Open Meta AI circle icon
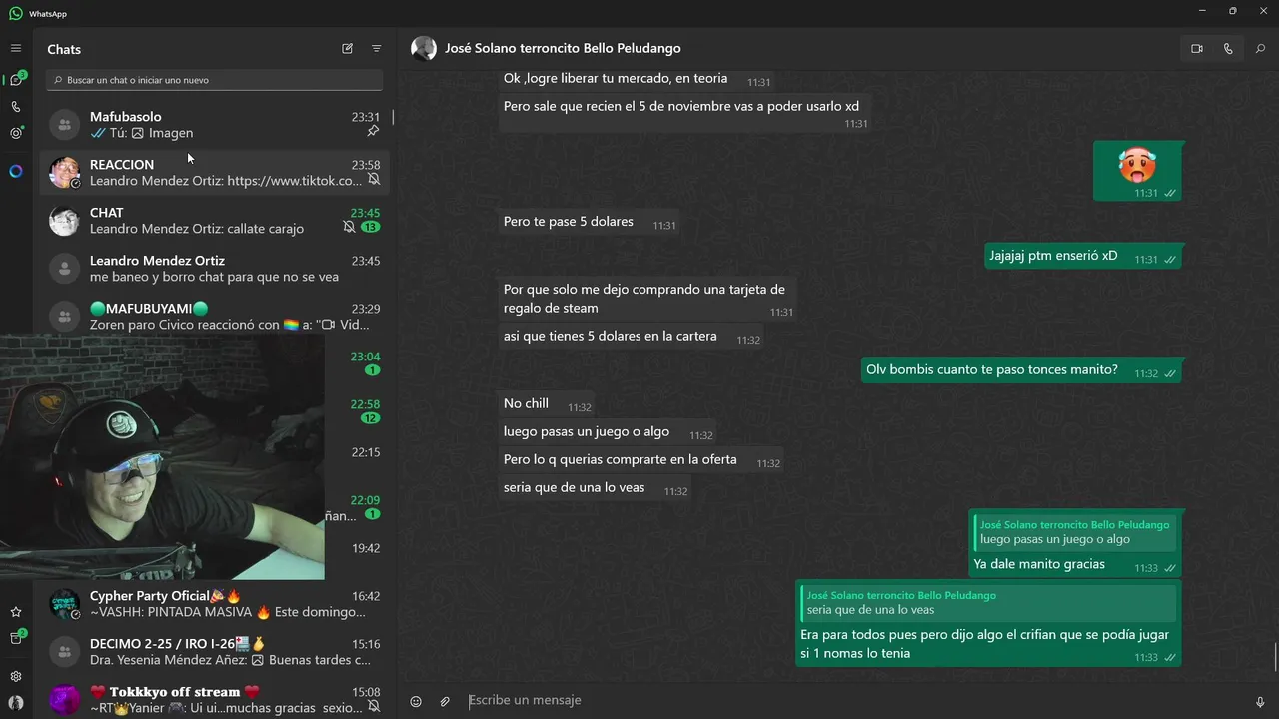Image resolution: width=1279 pixels, height=719 pixels. [16, 171]
